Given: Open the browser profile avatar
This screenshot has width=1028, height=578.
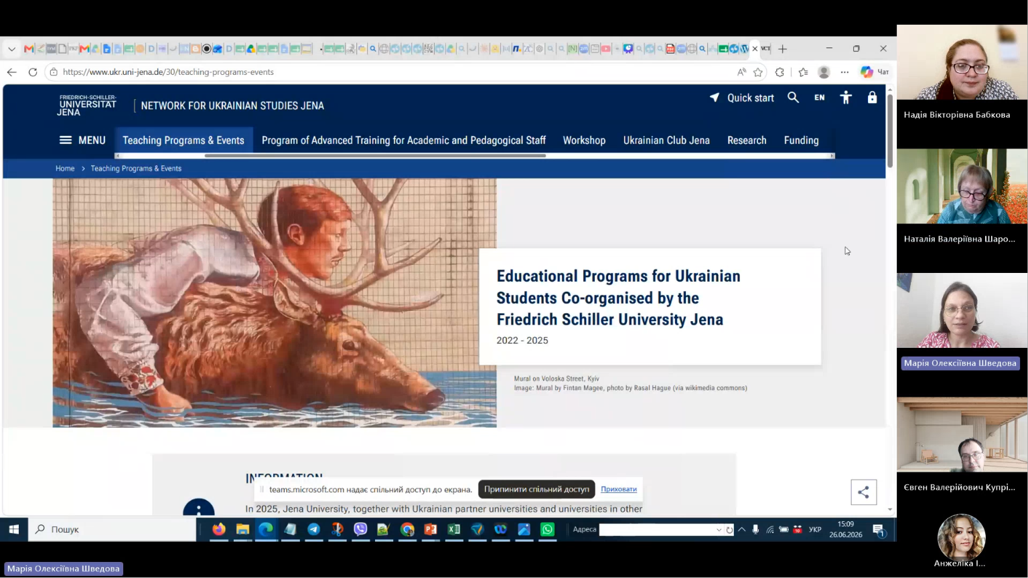Looking at the screenshot, I should pos(824,72).
